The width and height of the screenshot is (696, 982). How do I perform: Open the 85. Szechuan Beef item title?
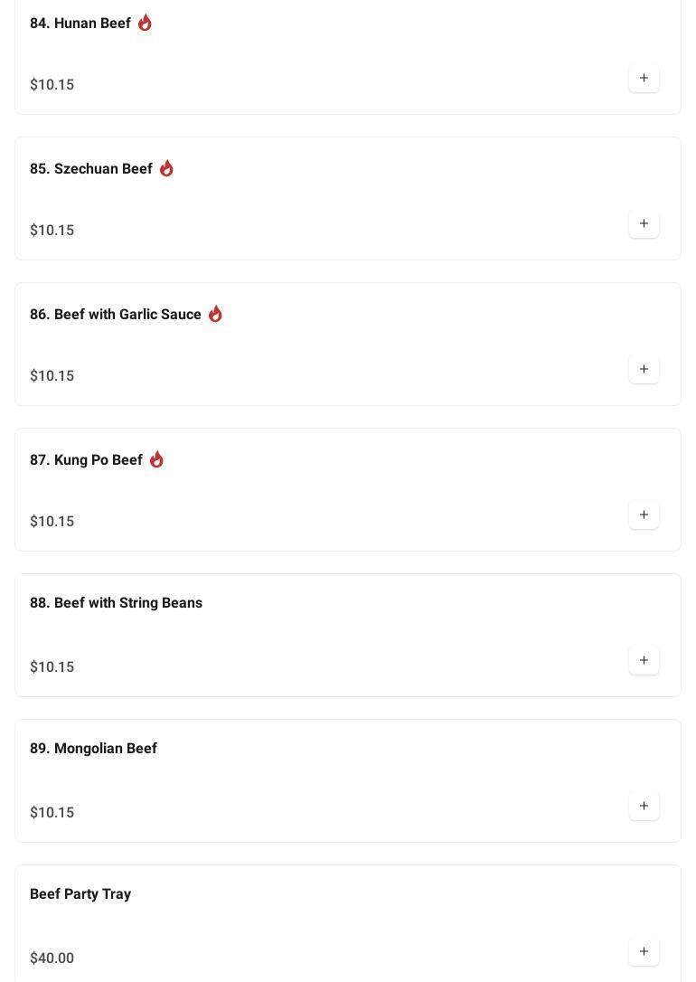91,169
